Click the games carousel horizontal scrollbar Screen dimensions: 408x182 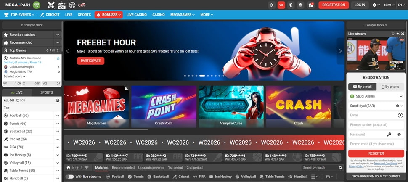coord(106,129)
